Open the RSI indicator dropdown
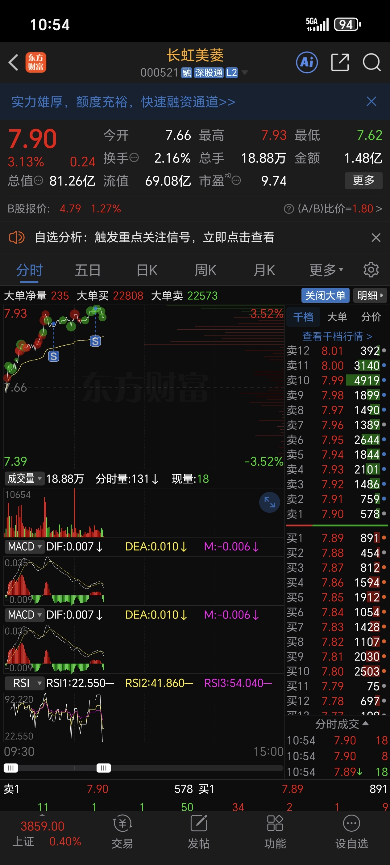390x865 pixels. (24, 683)
